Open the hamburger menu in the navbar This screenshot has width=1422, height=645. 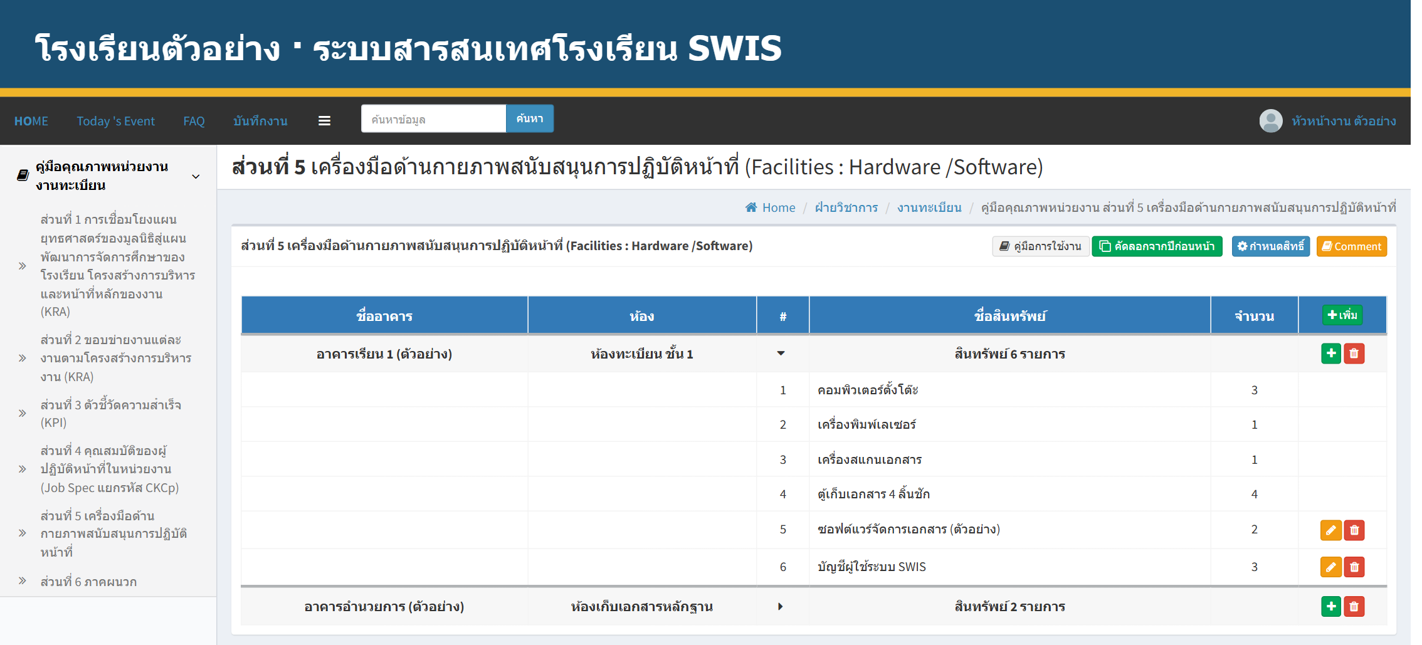(324, 121)
